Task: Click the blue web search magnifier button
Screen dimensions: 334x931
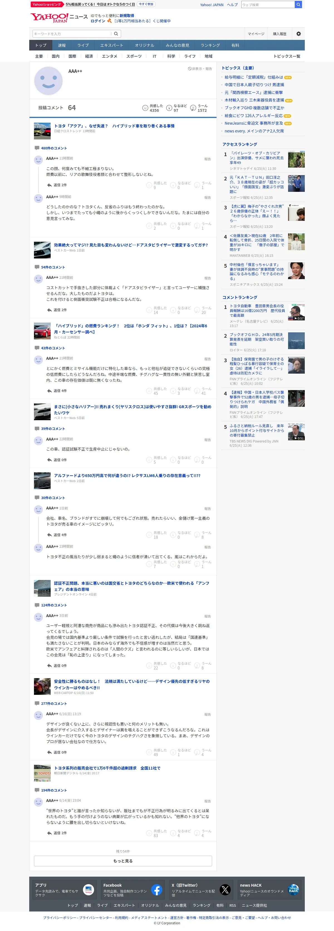Action: coord(298,5)
